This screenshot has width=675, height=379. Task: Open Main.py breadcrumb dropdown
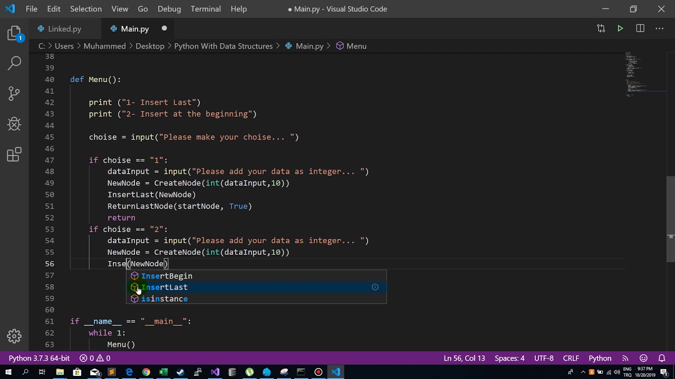[x=304, y=46]
